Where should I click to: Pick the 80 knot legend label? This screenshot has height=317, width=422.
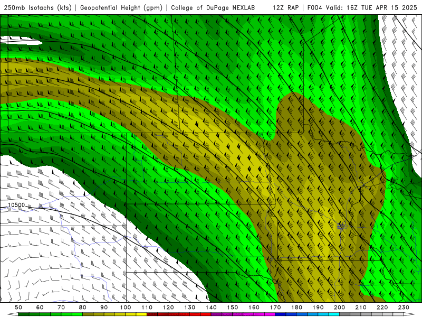(83, 307)
